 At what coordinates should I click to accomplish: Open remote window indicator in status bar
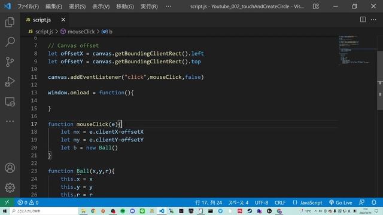7,202
